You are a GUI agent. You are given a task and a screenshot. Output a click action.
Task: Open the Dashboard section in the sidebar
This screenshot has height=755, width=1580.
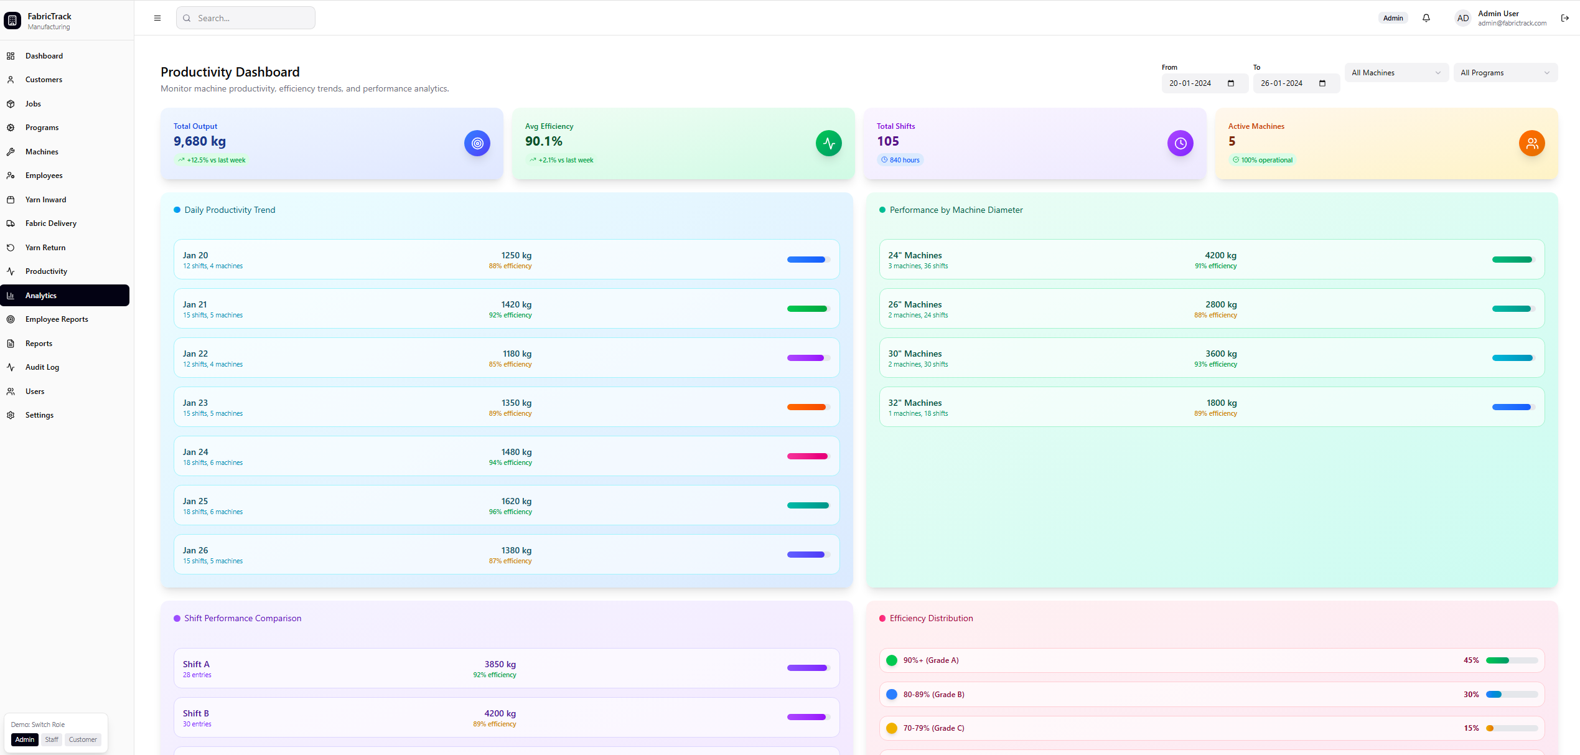(x=44, y=55)
